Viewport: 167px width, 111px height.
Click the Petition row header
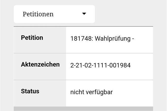click(32, 38)
